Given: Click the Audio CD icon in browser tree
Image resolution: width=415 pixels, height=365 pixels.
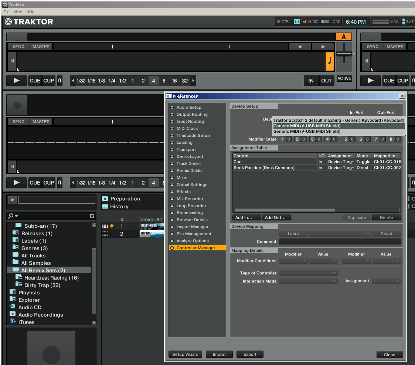Looking at the screenshot, I should click(13, 307).
